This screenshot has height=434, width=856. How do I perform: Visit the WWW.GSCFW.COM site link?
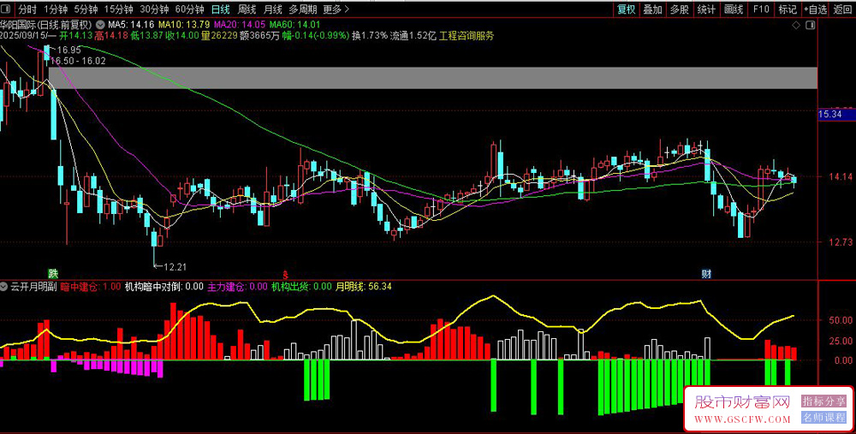point(742,419)
